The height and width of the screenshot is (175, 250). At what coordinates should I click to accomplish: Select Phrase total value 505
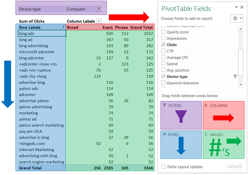tap(125, 168)
